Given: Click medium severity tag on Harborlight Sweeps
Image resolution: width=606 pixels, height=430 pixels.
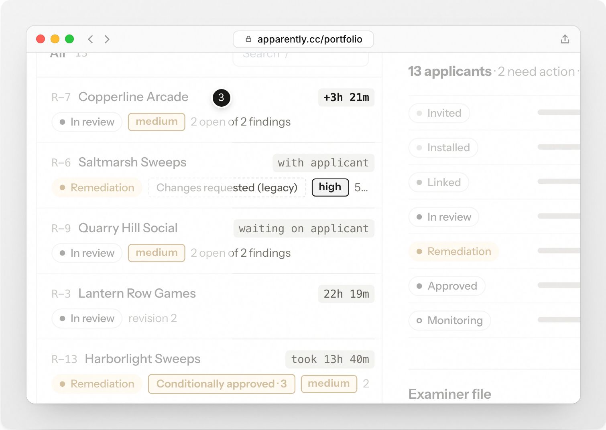Looking at the screenshot, I should coord(329,384).
